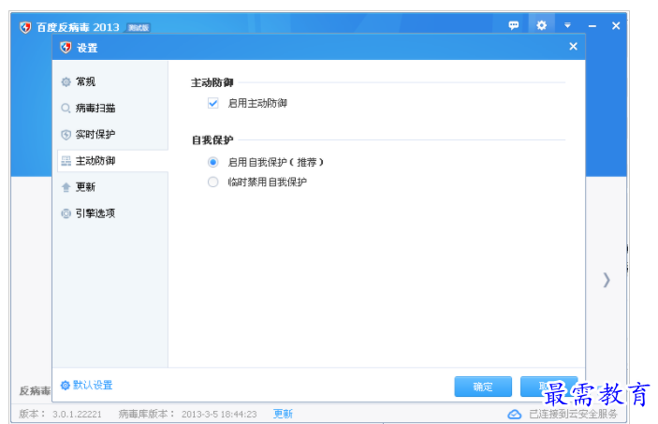Click the 测试版 badge in the title

point(139,28)
